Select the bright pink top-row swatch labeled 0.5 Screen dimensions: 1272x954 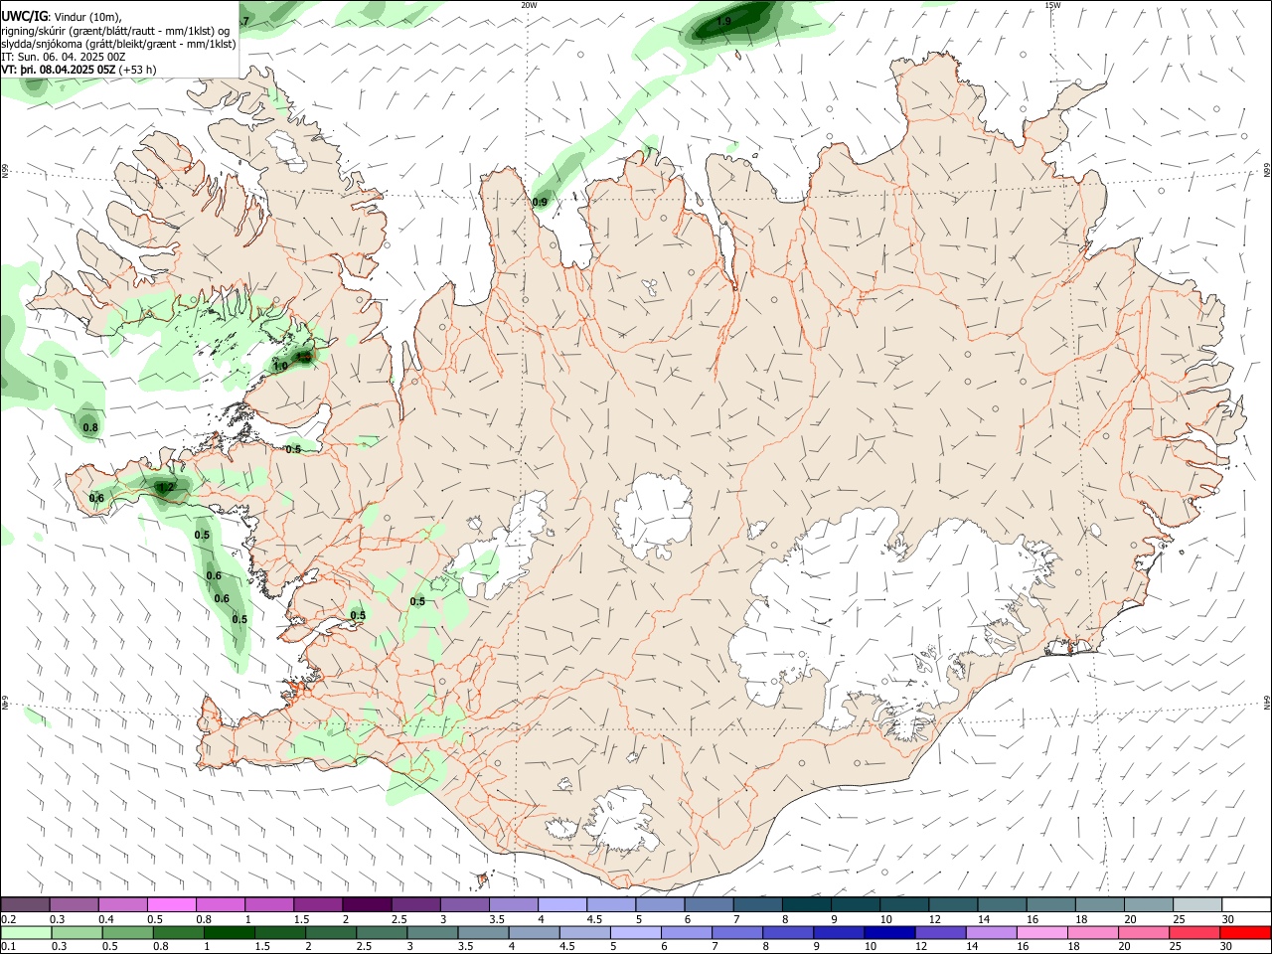point(171,904)
